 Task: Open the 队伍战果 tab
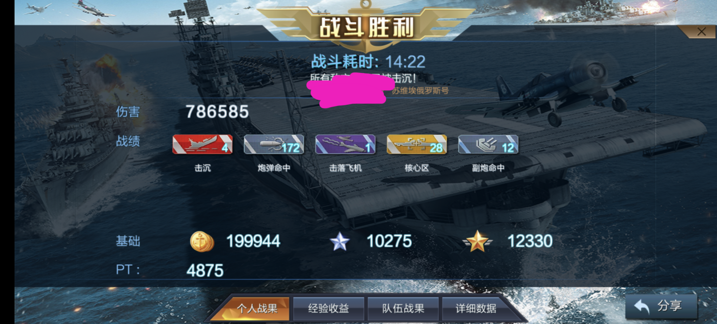pos(403,309)
